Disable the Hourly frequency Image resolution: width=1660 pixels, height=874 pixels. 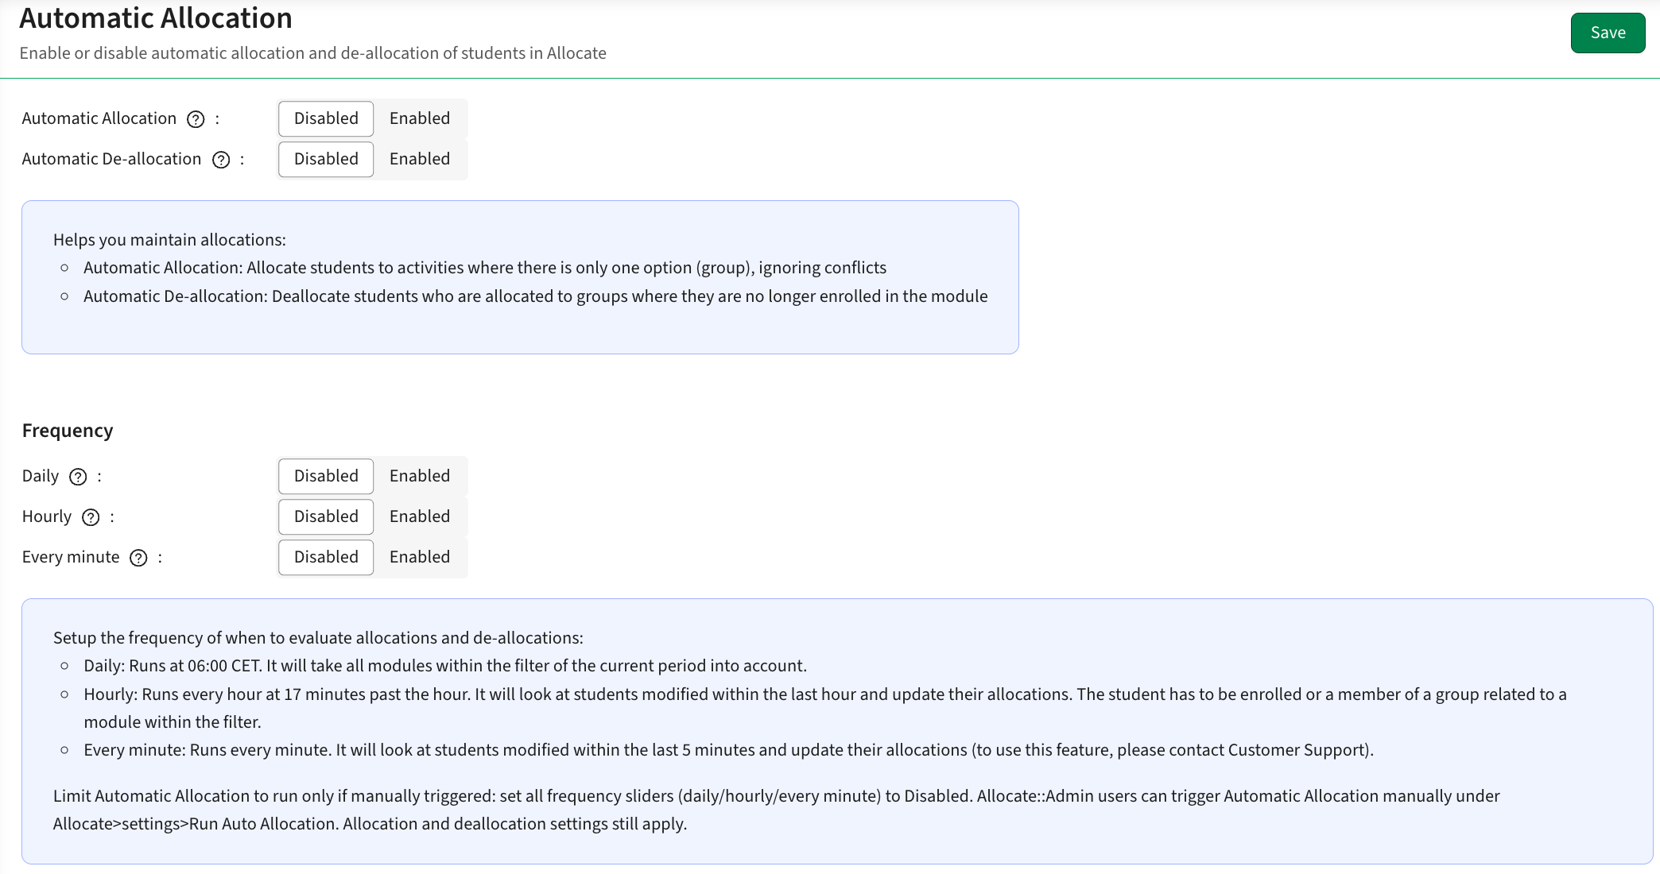325,516
